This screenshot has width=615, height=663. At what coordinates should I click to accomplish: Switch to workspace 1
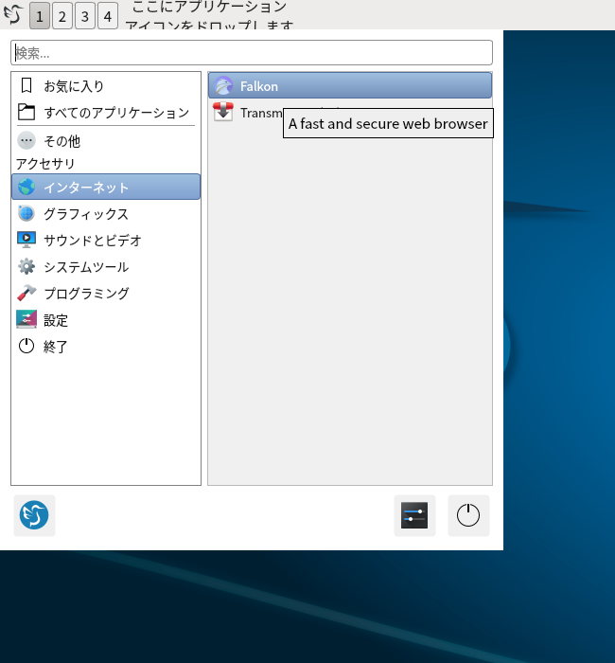point(40,16)
